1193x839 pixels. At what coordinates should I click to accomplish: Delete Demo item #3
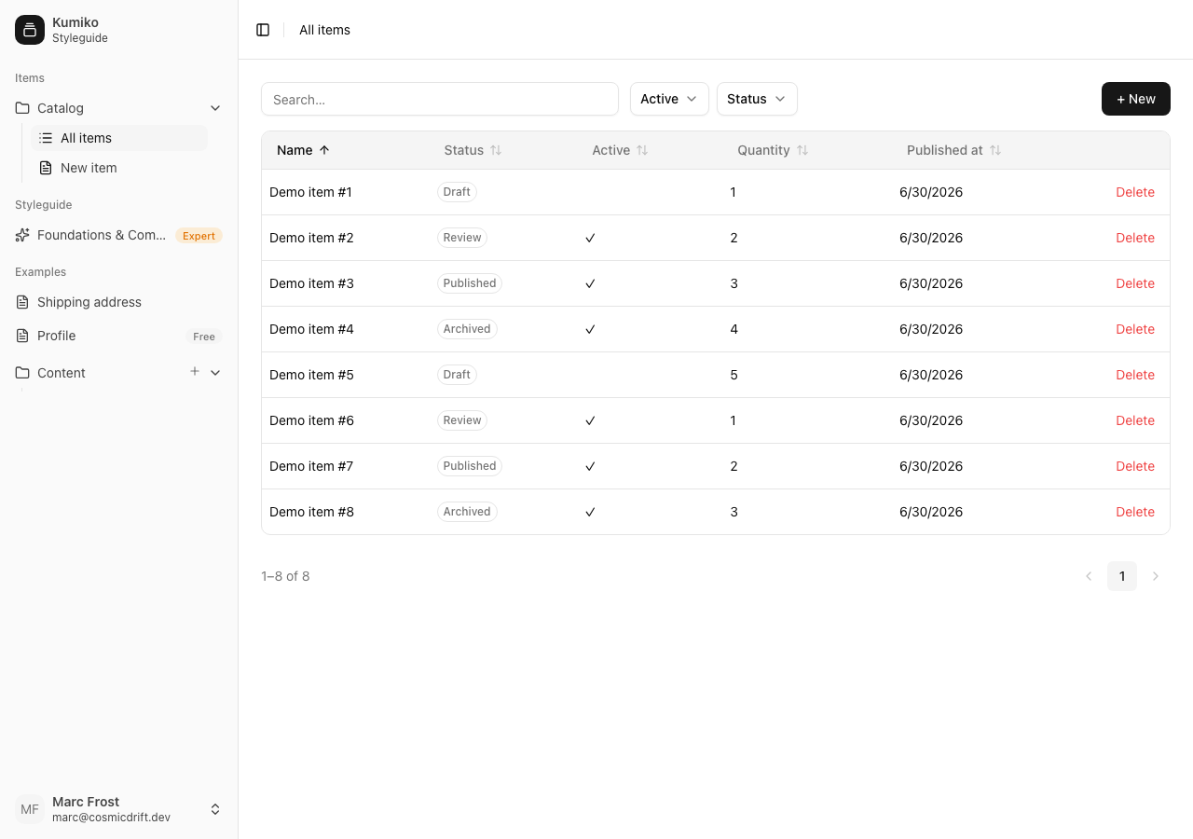click(x=1135, y=283)
